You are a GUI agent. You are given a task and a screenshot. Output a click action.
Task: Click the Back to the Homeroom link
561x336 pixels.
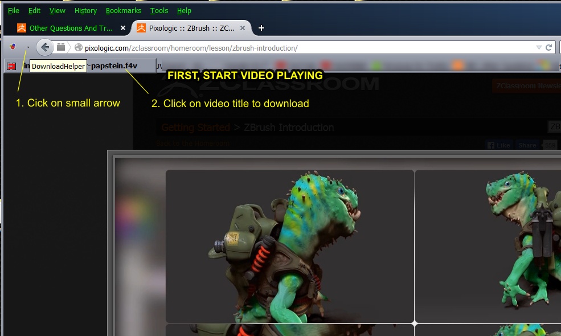[193, 144]
